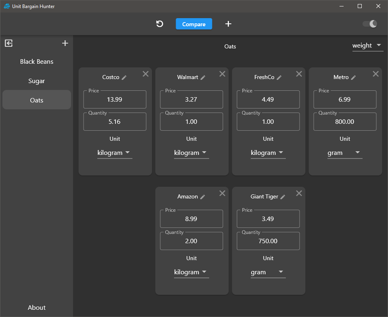Remove the Giant Tiger card
The image size is (388, 317).
pos(299,193)
